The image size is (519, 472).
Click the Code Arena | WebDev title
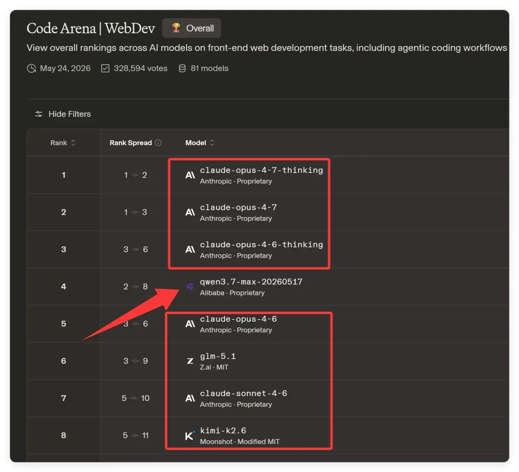[91, 28]
